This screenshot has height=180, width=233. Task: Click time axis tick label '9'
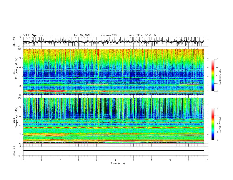coord(188,160)
